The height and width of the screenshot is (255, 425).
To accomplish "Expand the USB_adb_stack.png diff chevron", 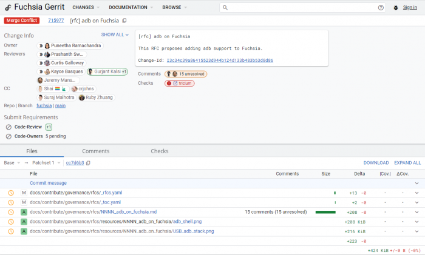I will point(416,231).
